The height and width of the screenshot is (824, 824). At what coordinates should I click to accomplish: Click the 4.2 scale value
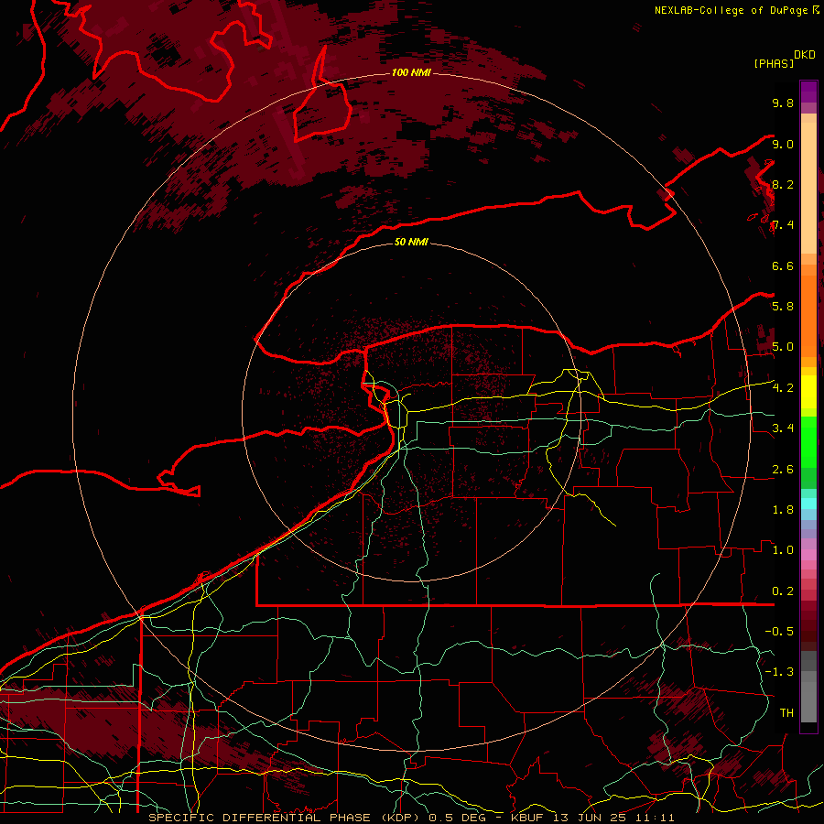[783, 388]
